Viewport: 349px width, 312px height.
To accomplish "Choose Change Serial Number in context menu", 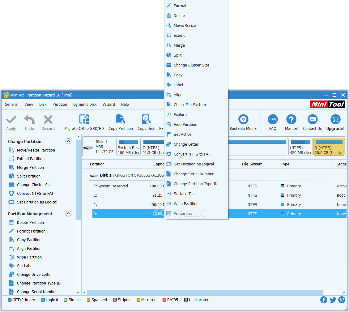I will [x=196, y=174].
